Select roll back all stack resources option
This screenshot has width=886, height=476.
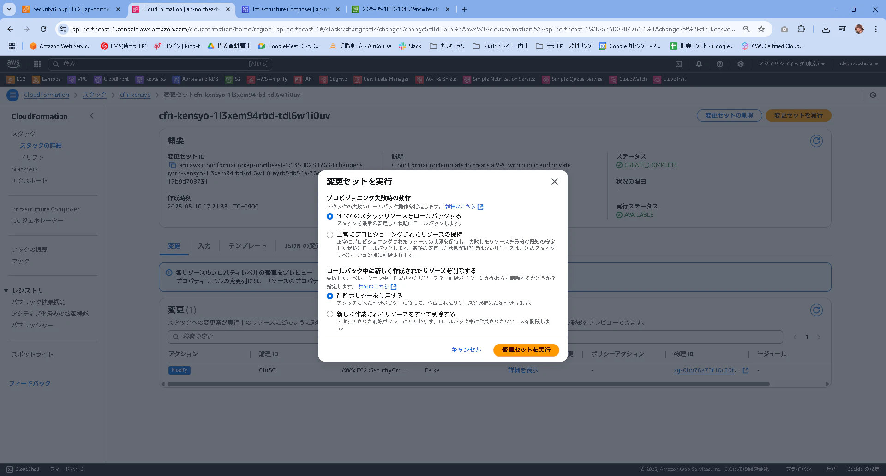[x=330, y=216]
